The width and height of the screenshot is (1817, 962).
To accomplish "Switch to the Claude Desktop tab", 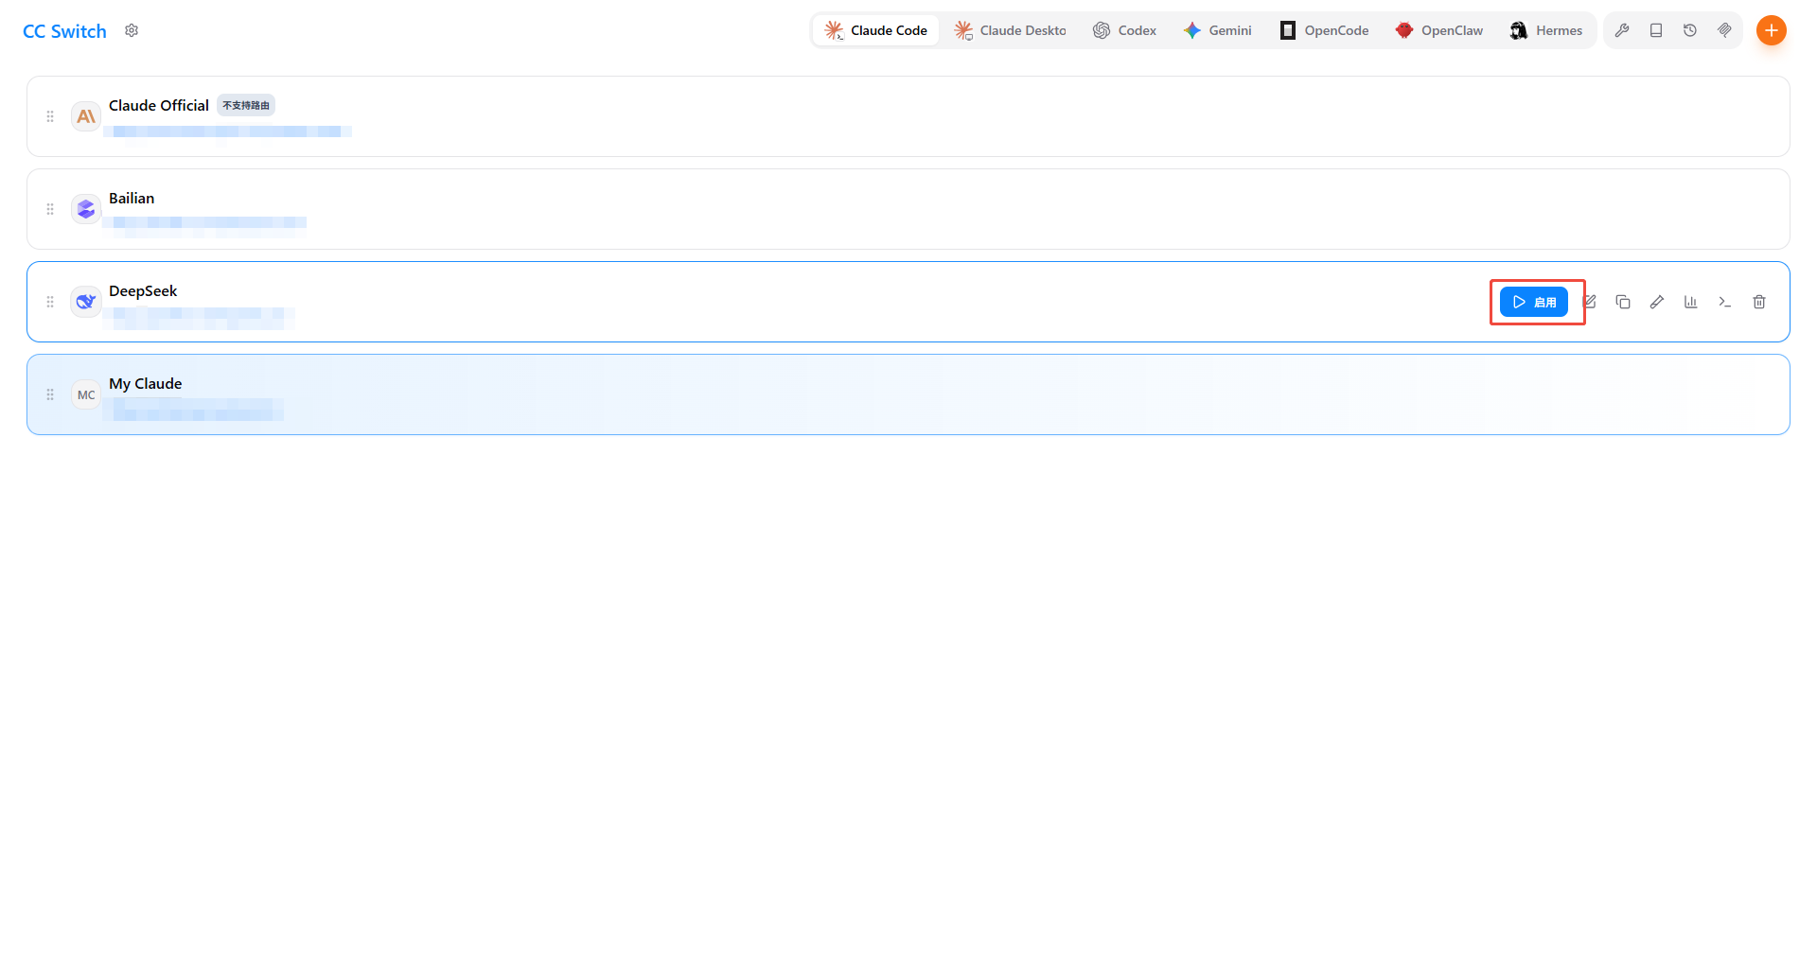I will (x=1010, y=30).
